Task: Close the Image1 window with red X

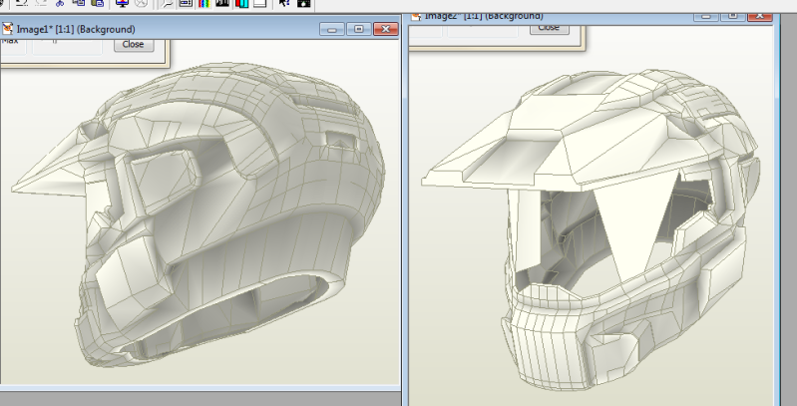Action: pyautogui.click(x=386, y=29)
